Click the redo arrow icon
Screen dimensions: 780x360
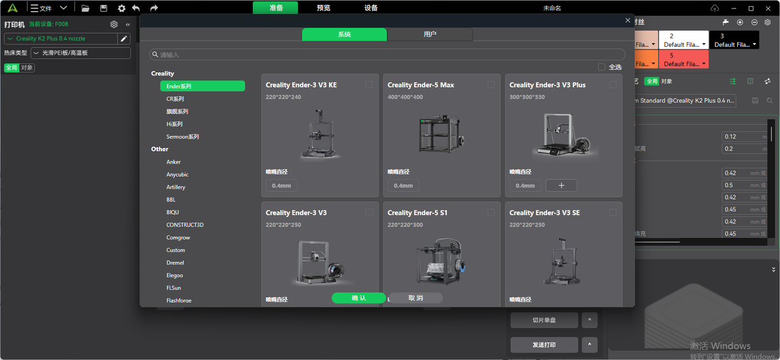tap(154, 8)
